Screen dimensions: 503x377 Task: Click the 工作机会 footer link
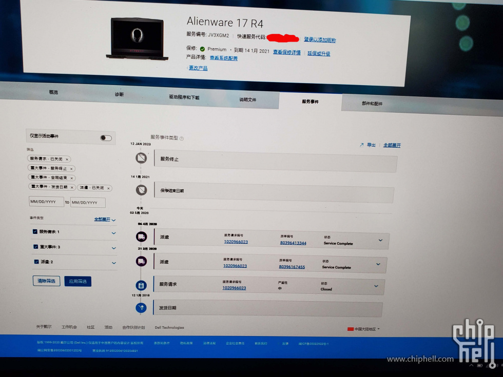tap(69, 327)
